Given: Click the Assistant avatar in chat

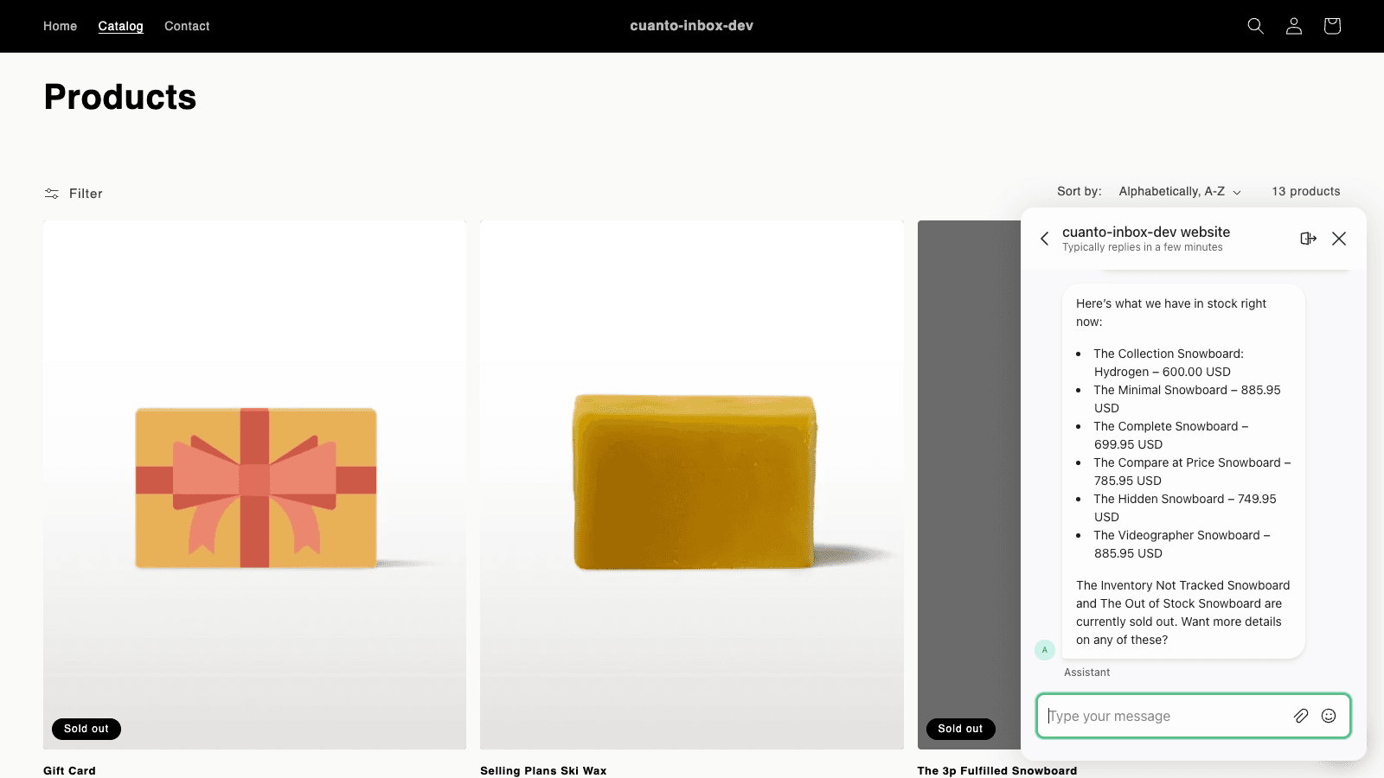Looking at the screenshot, I should [1045, 650].
